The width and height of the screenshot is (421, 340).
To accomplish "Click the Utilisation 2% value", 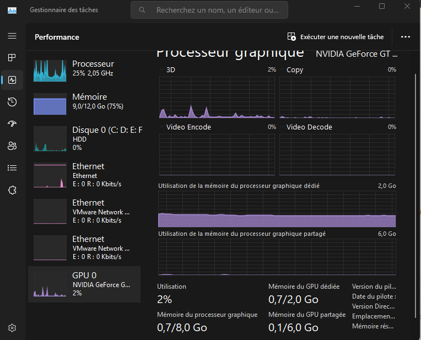I will (165, 299).
